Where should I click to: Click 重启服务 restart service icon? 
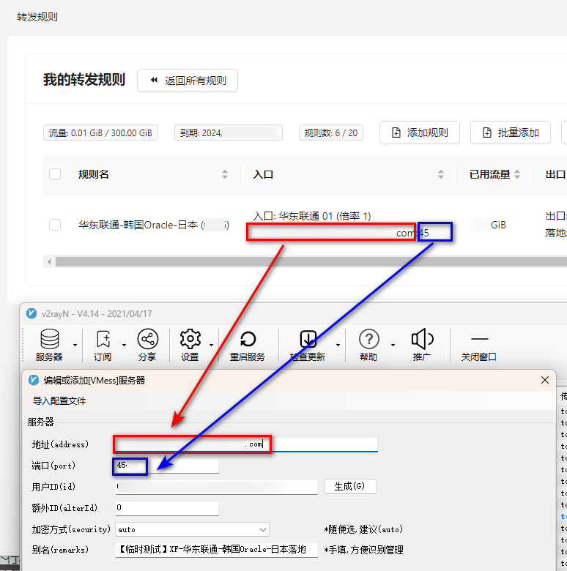(248, 344)
